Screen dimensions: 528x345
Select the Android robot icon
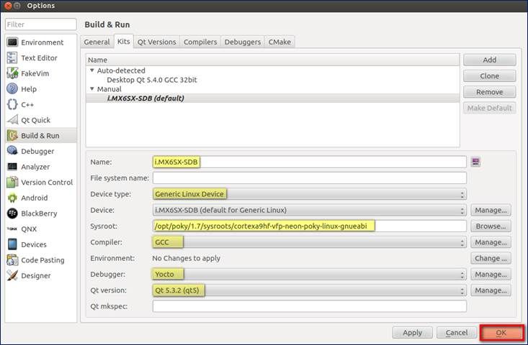coord(12,198)
